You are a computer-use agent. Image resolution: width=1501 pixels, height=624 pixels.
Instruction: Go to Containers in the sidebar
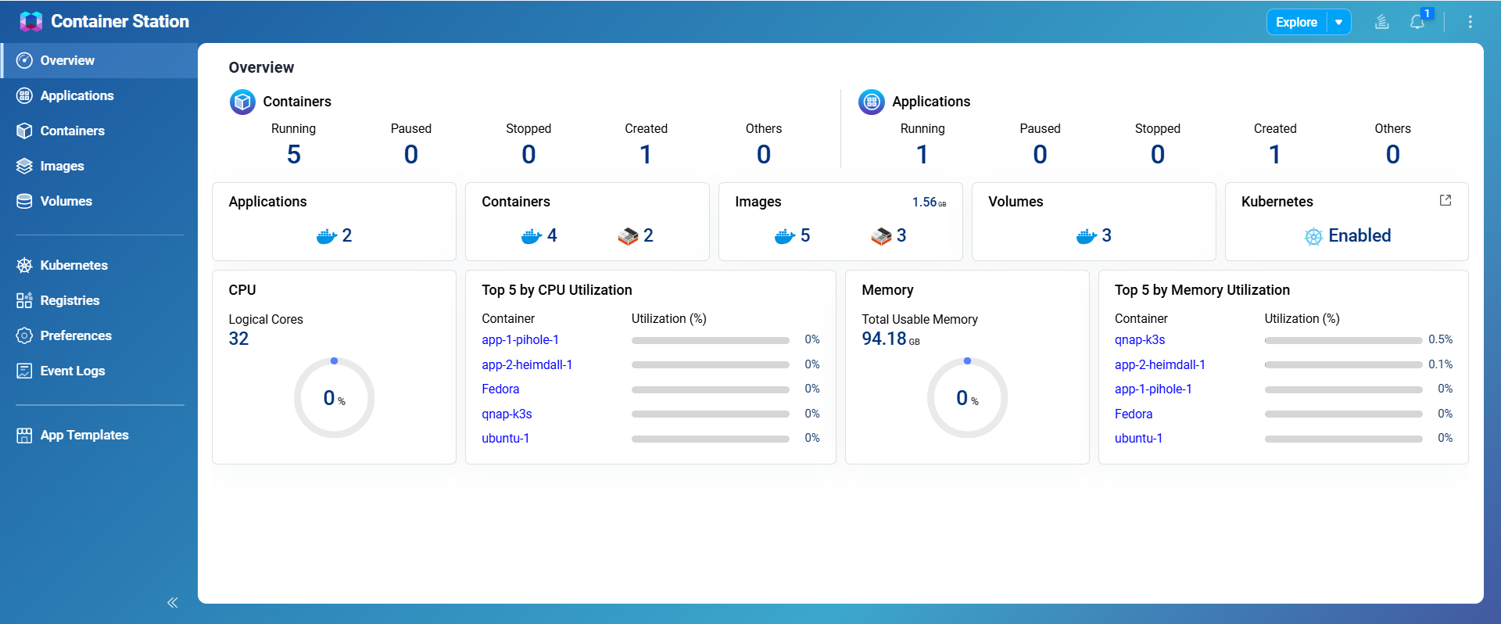[x=99, y=131]
